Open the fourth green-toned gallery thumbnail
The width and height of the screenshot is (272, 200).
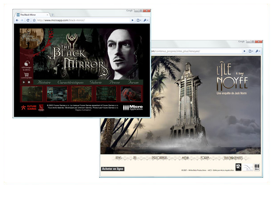click(106, 94)
